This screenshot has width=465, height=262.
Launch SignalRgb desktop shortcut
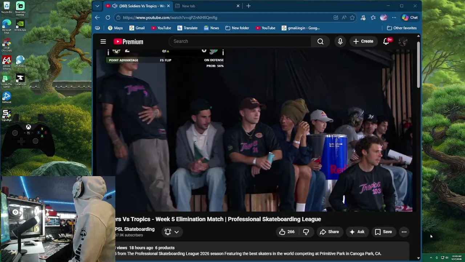7,116
